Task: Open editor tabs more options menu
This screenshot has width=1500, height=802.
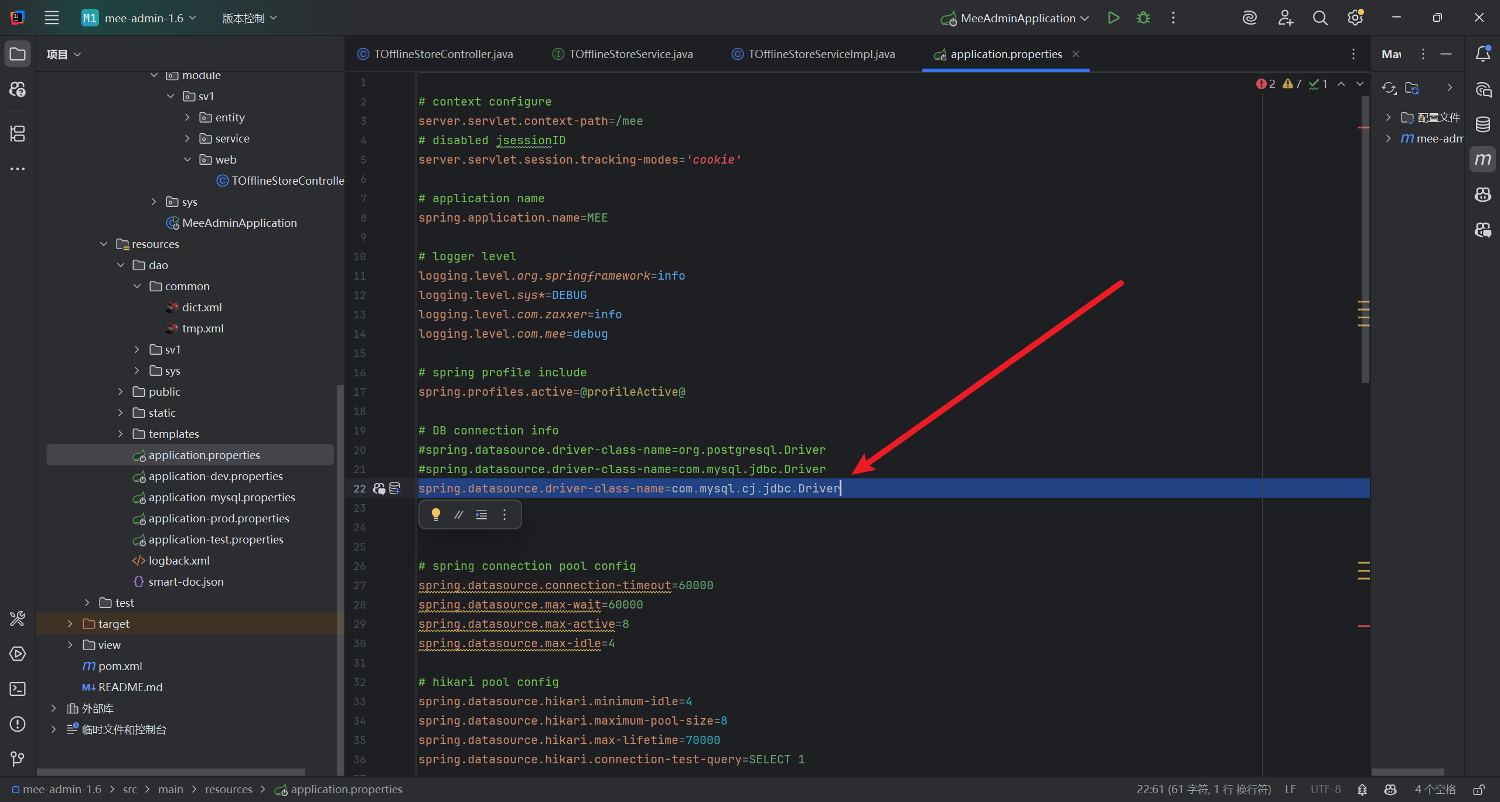Action: [1354, 54]
